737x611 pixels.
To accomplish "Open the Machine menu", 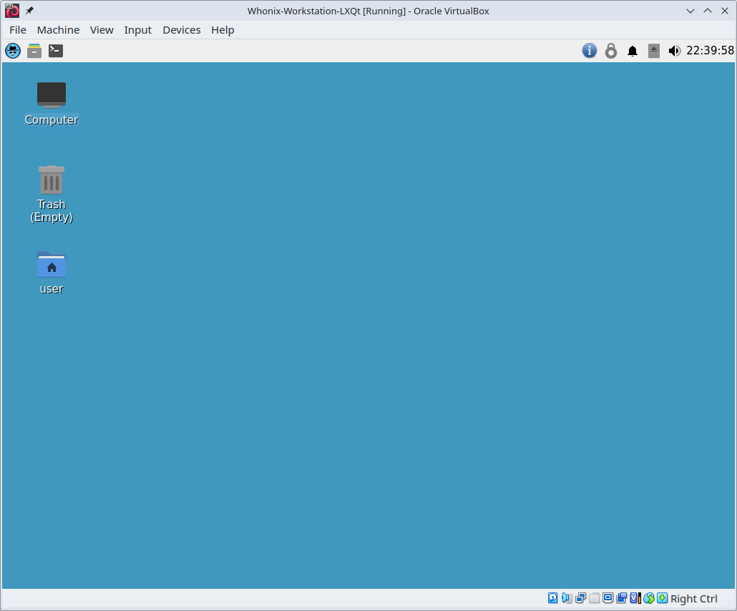I will click(58, 30).
